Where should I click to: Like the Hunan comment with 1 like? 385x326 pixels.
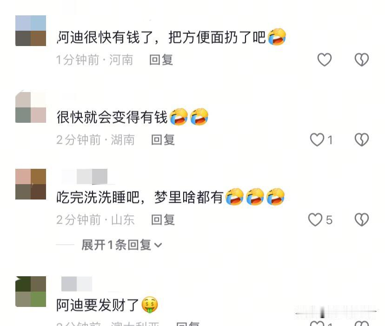click(317, 140)
